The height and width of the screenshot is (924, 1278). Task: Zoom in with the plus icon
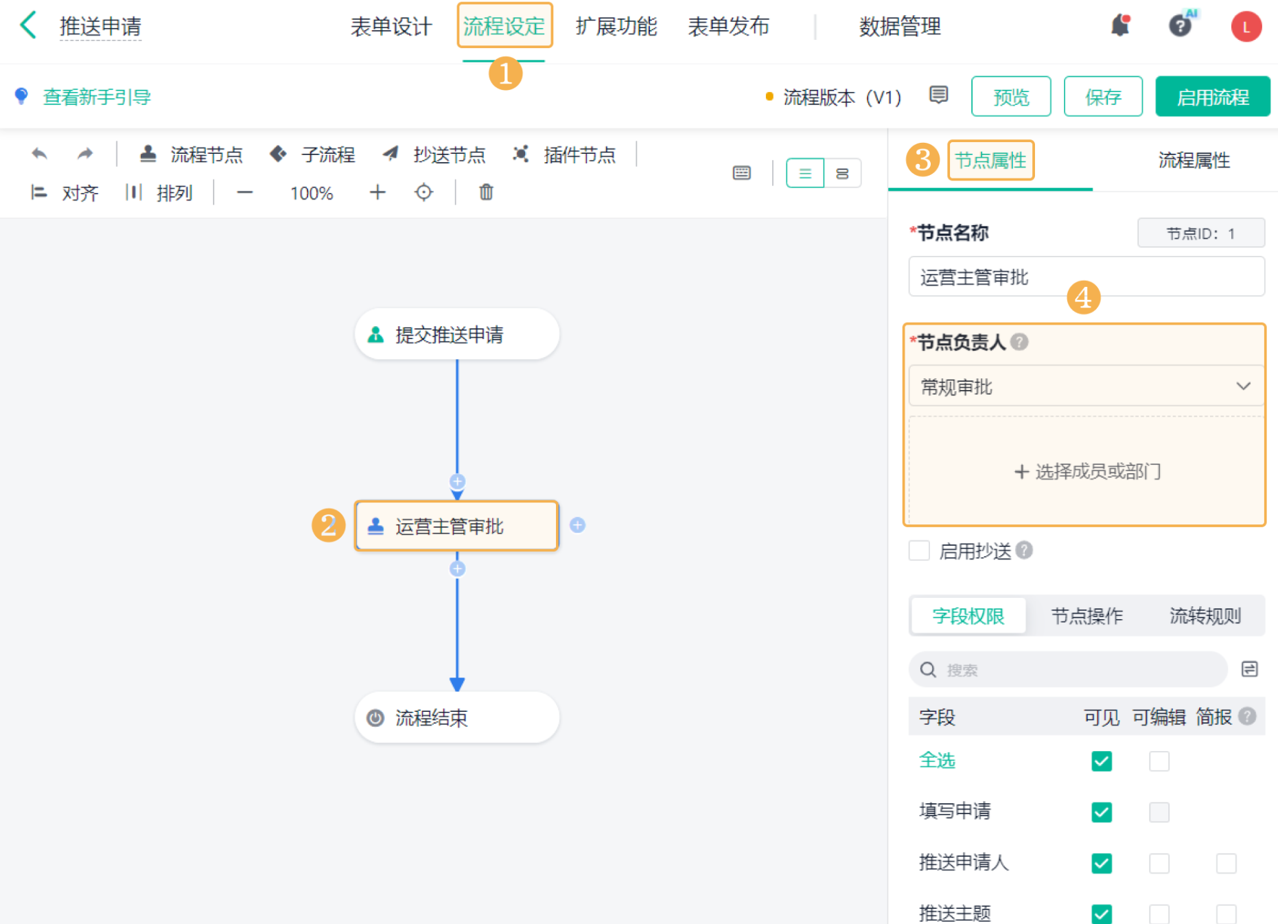(x=377, y=193)
